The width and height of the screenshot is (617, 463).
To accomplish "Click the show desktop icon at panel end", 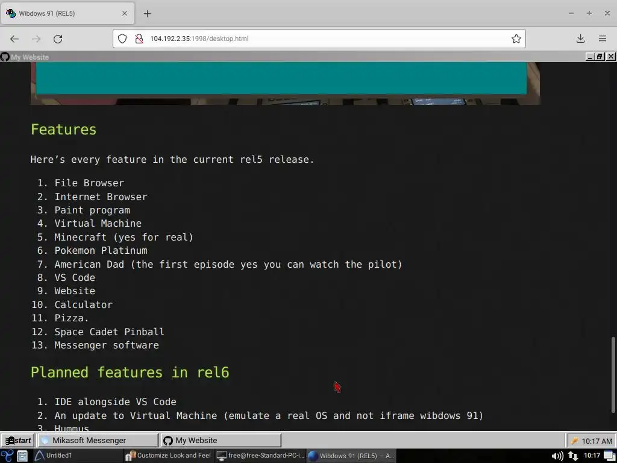I will tap(610, 456).
